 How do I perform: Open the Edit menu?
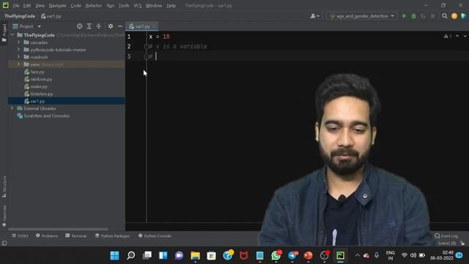click(x=27, y=6)
